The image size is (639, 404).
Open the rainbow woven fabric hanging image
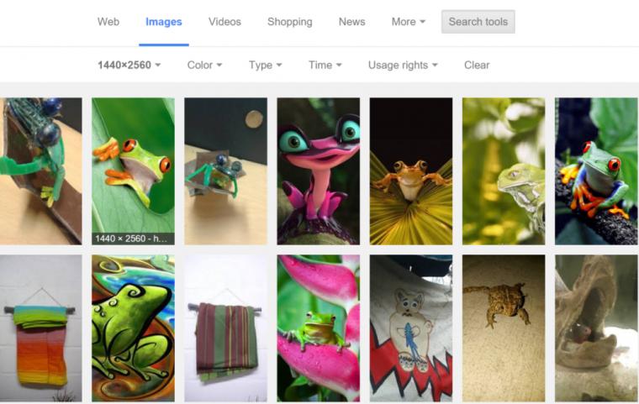(40, 328)
